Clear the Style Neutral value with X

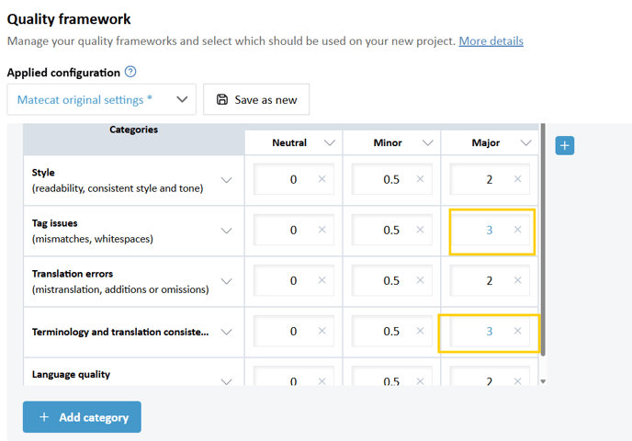322,179
